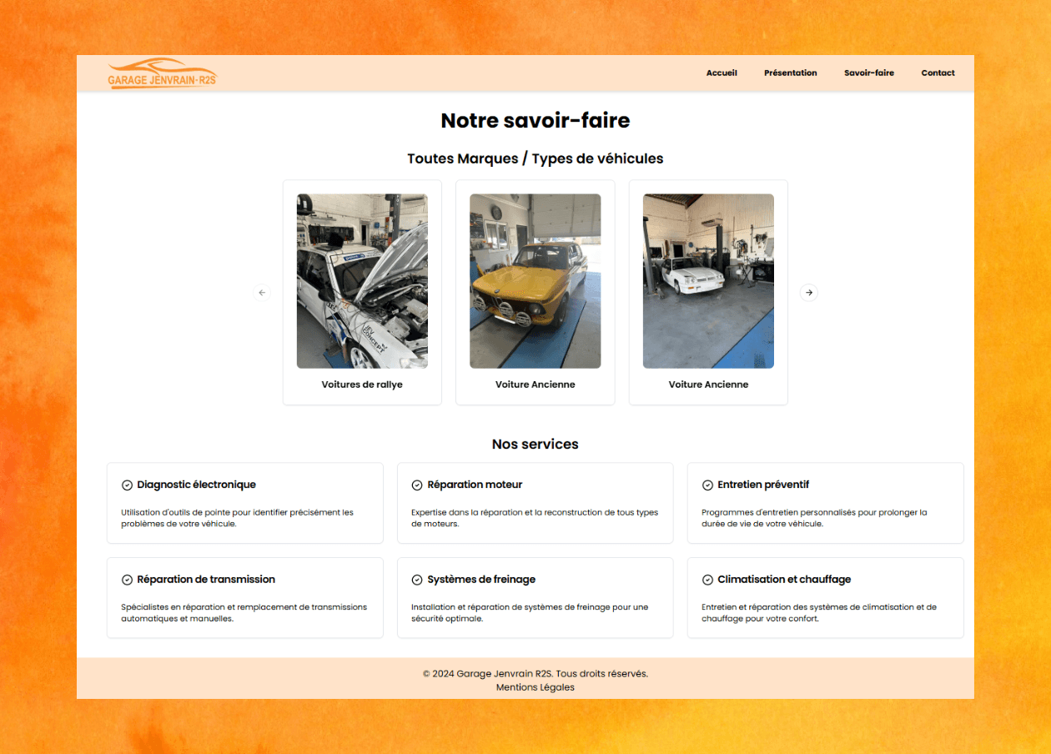Select the Systèmes de freinage heading

(481, 580)
